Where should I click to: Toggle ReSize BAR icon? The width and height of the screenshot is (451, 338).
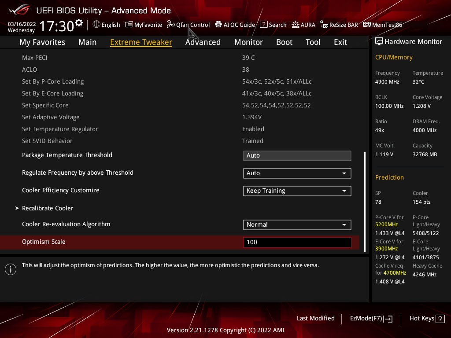(324, 25)
